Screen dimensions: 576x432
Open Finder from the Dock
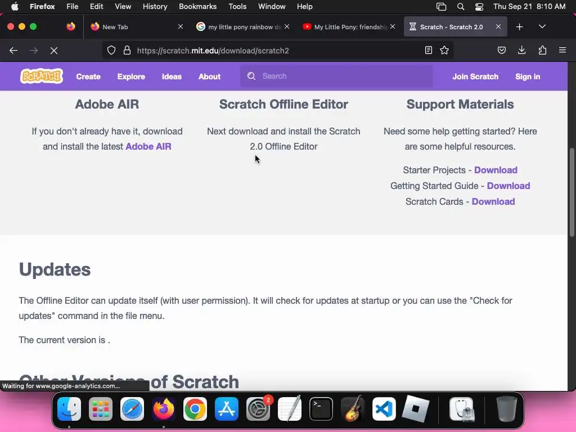click(x=69, y=409)
